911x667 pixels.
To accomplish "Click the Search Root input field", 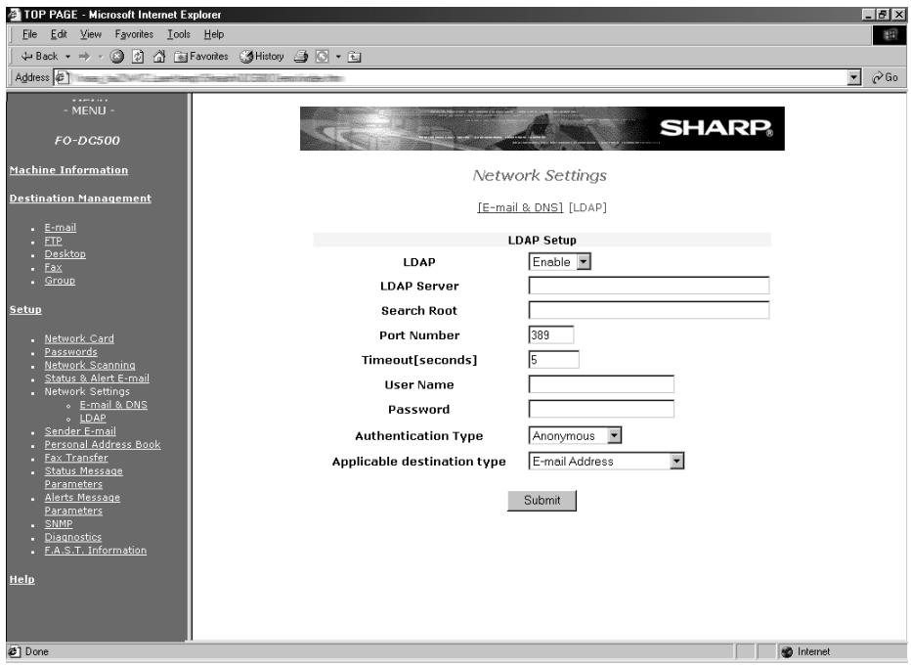I will coord(649,310).
